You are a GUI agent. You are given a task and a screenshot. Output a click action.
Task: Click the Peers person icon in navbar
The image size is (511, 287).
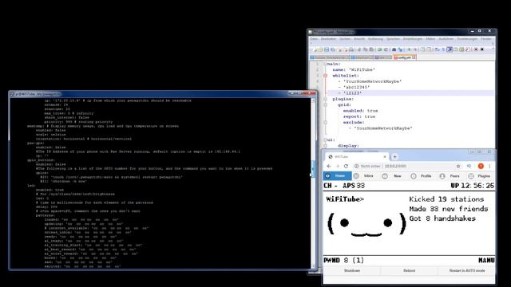[x=442, y=176]
